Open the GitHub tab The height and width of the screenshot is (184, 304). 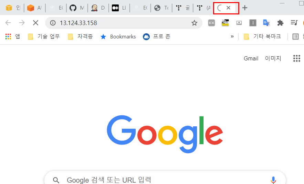pos(77,8)
